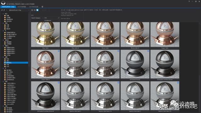Toggle blue marker on Copper Satin N thumbnail
Screen dimensions: 201x113
click(59, 51)
